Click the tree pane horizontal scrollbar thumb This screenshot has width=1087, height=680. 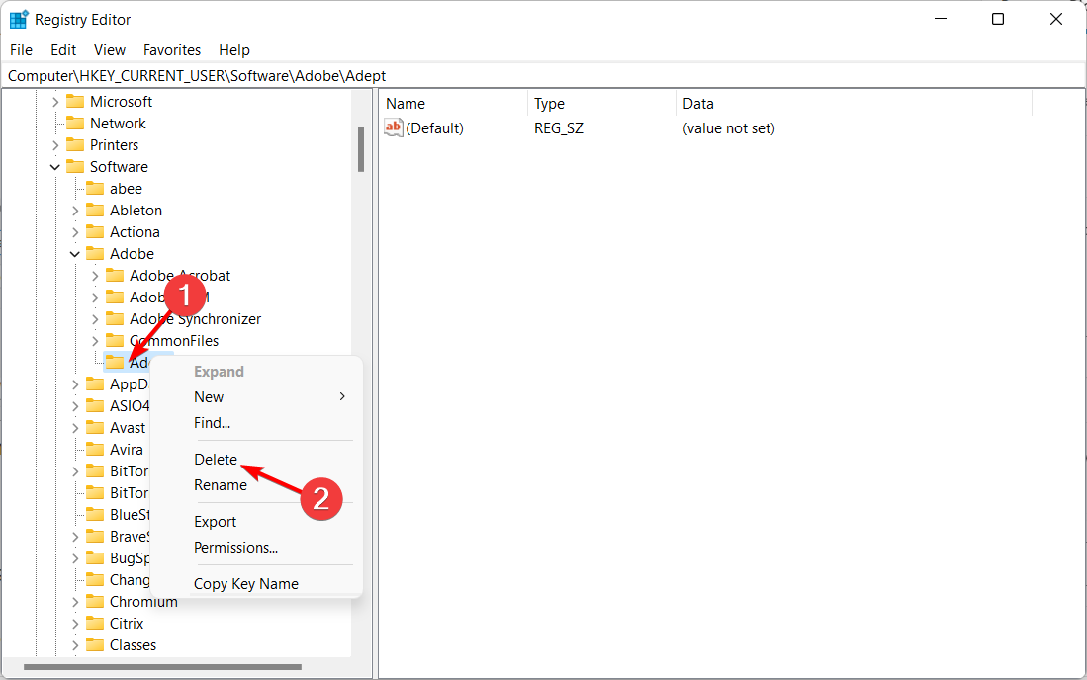(x=162, y=667)
